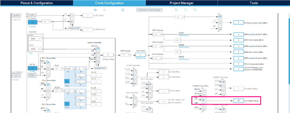Open the MSIS frequency dropdown
Image resolution: width=290 pixels, height=113 pixels.
click(x=35, y=49)
